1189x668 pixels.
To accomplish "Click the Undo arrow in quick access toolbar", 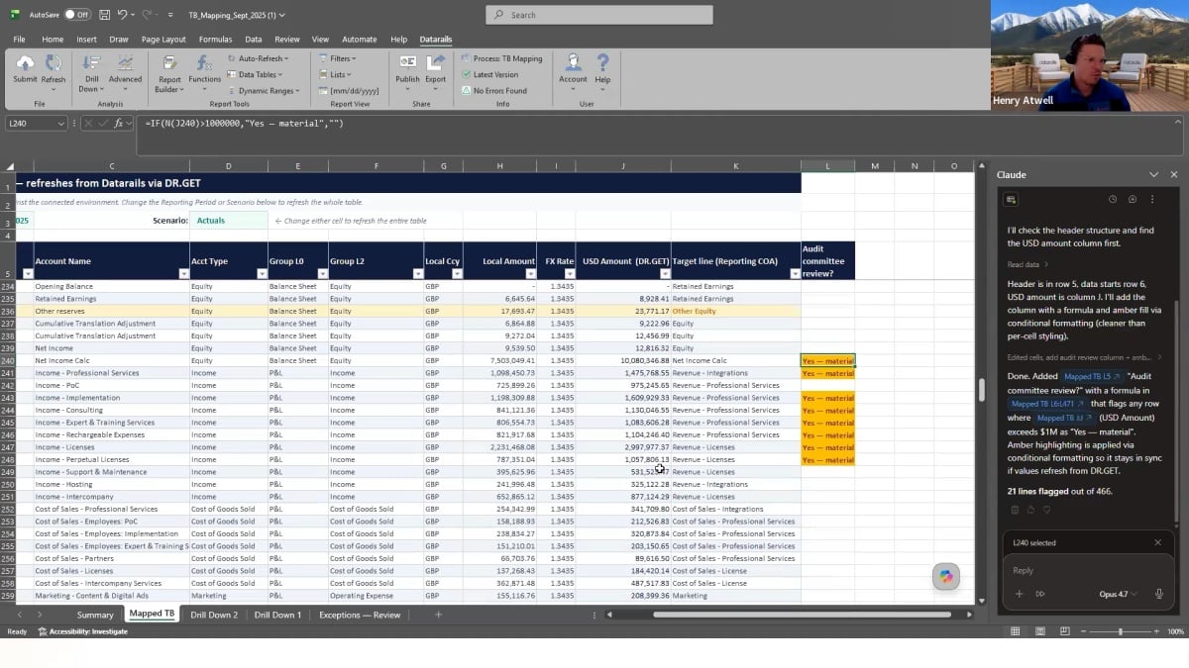I will [122, 15].
